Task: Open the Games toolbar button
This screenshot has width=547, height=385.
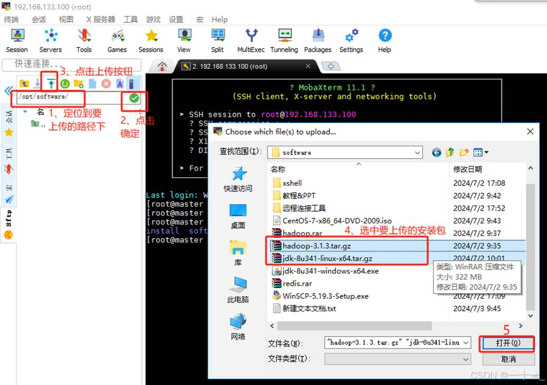Action: tap(117, 41)
